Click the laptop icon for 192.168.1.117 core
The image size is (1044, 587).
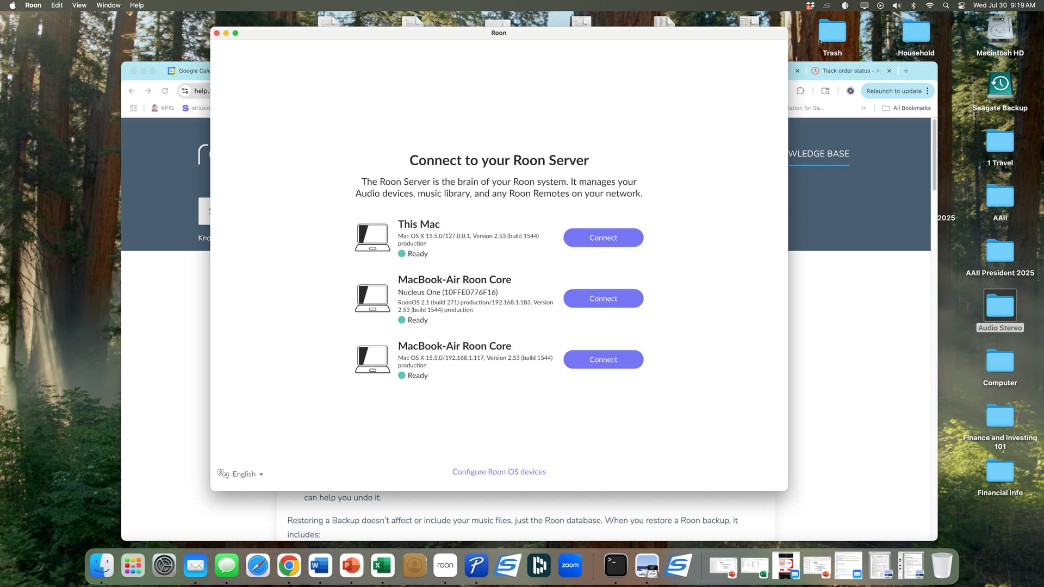pyautogui.click(x=372, y=359)
